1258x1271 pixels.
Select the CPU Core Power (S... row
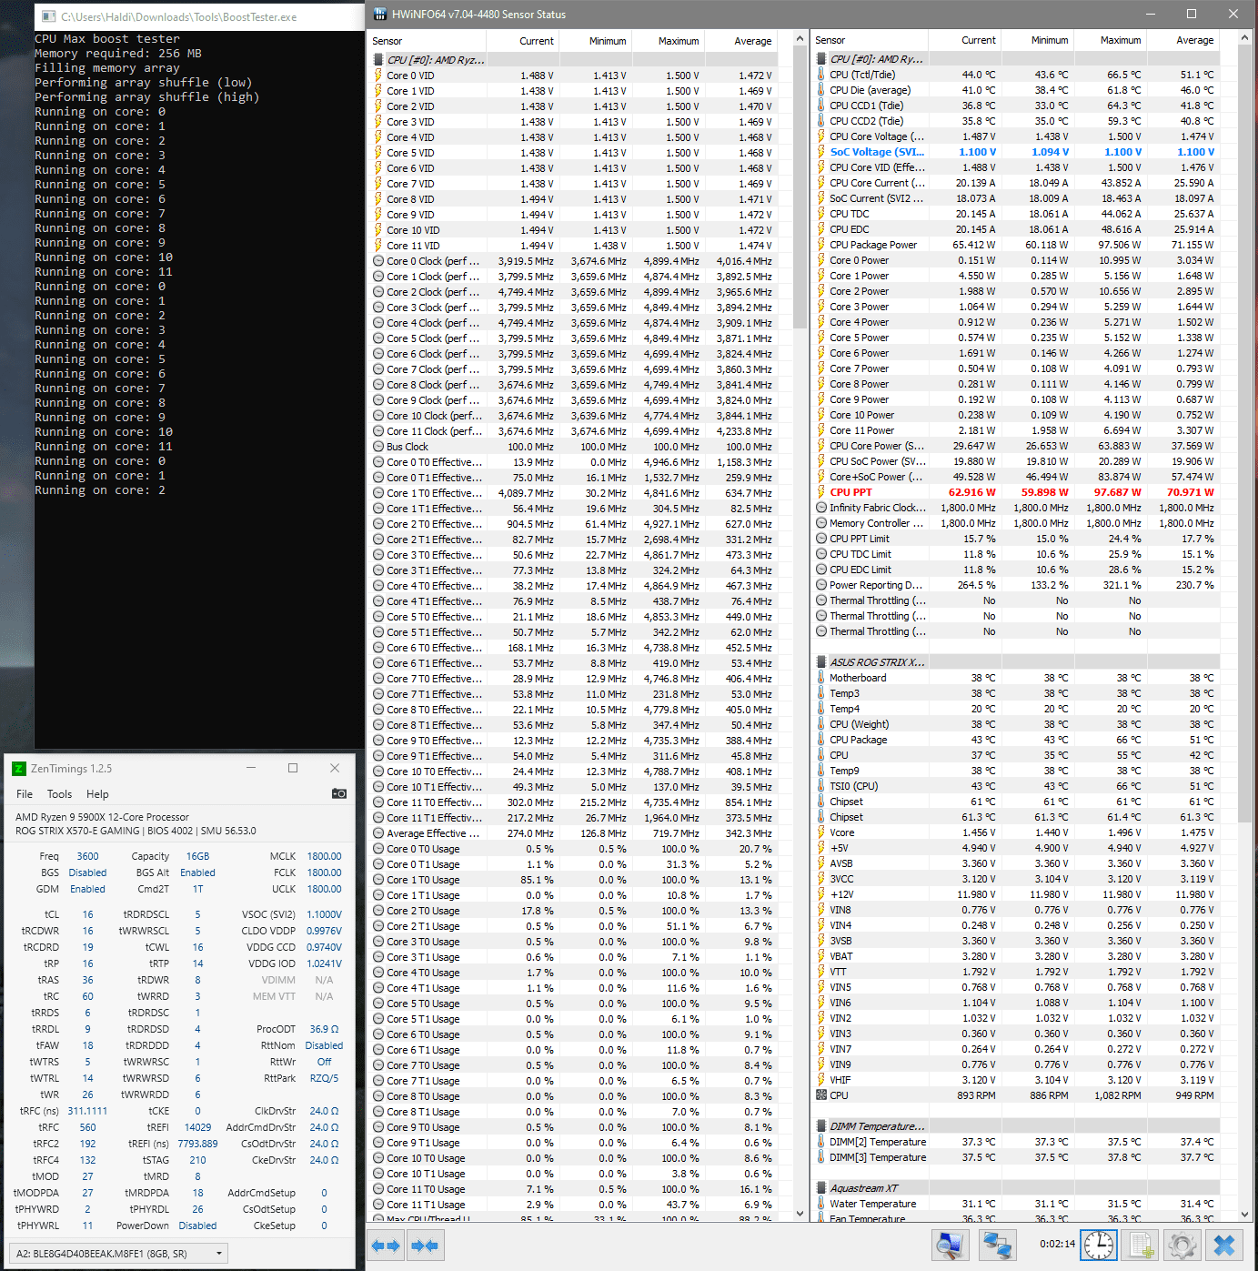1016,446
